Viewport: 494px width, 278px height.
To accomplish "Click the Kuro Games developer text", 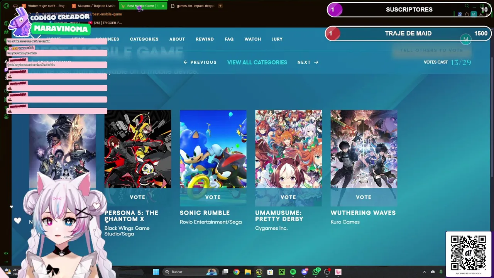I will (x=345, y=222).
